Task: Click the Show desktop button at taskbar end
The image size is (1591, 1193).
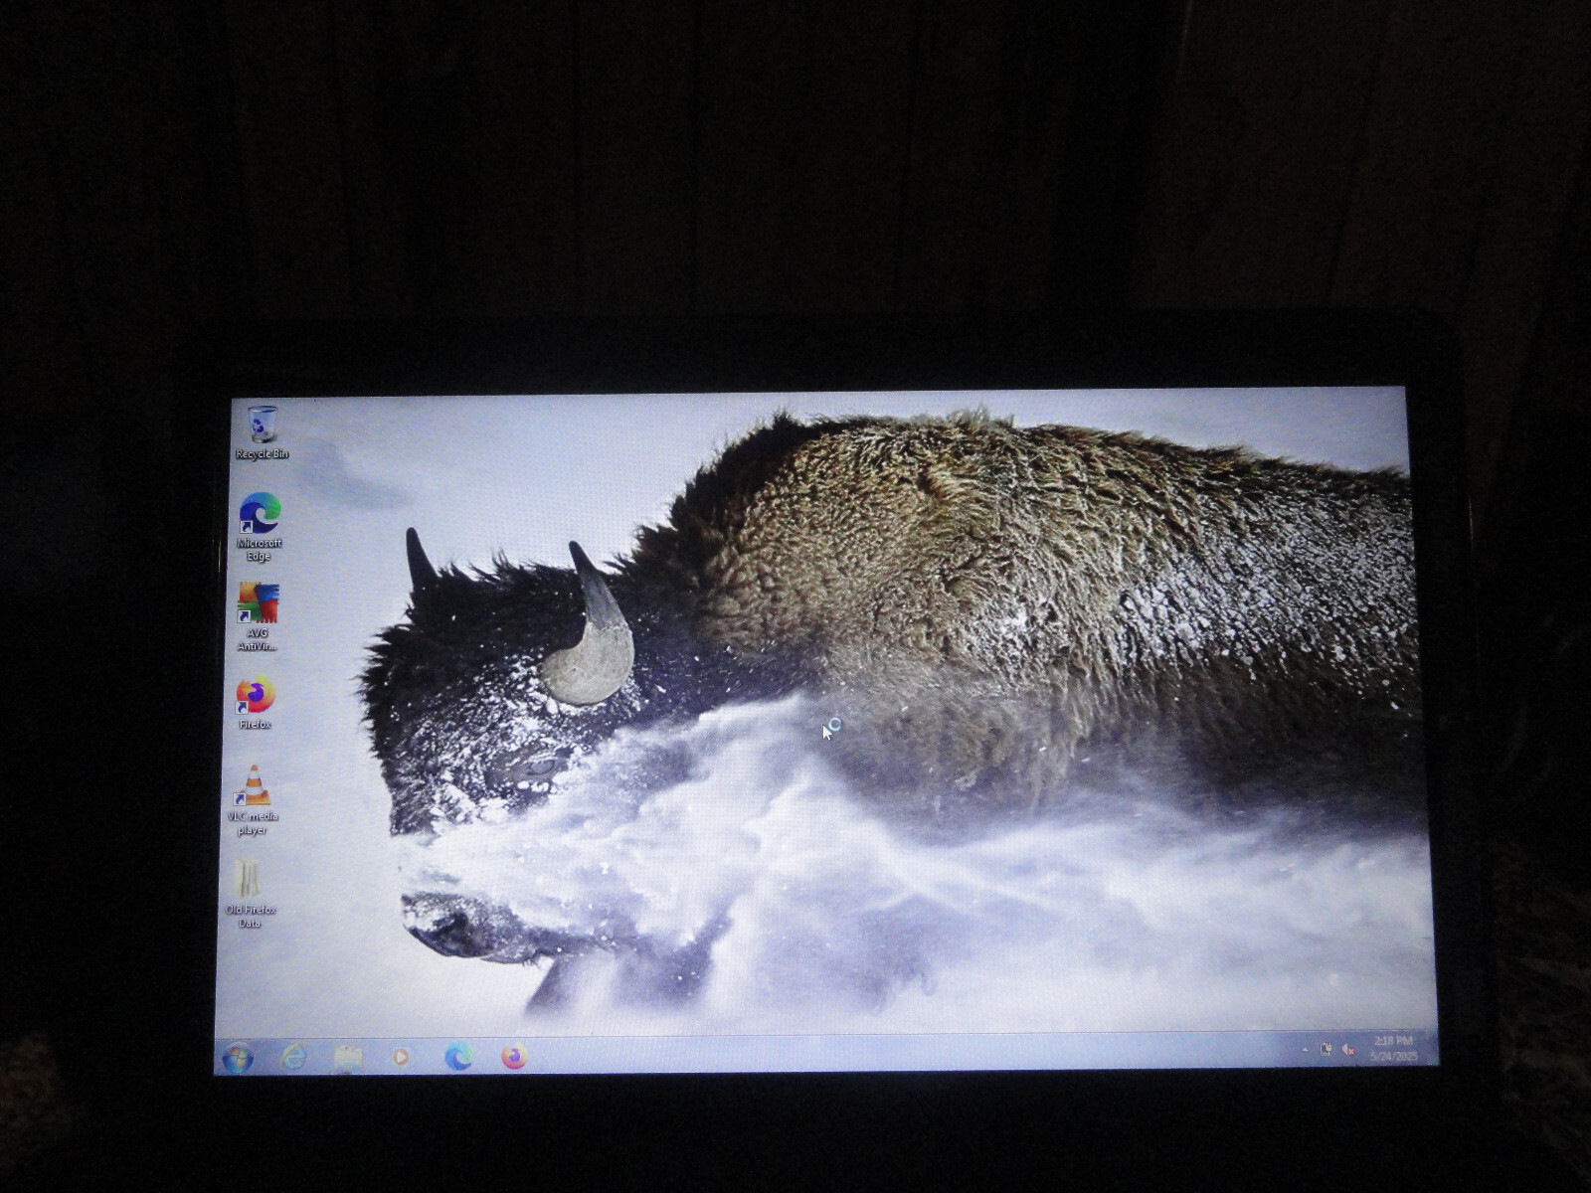Action: click(1432, 1047)
